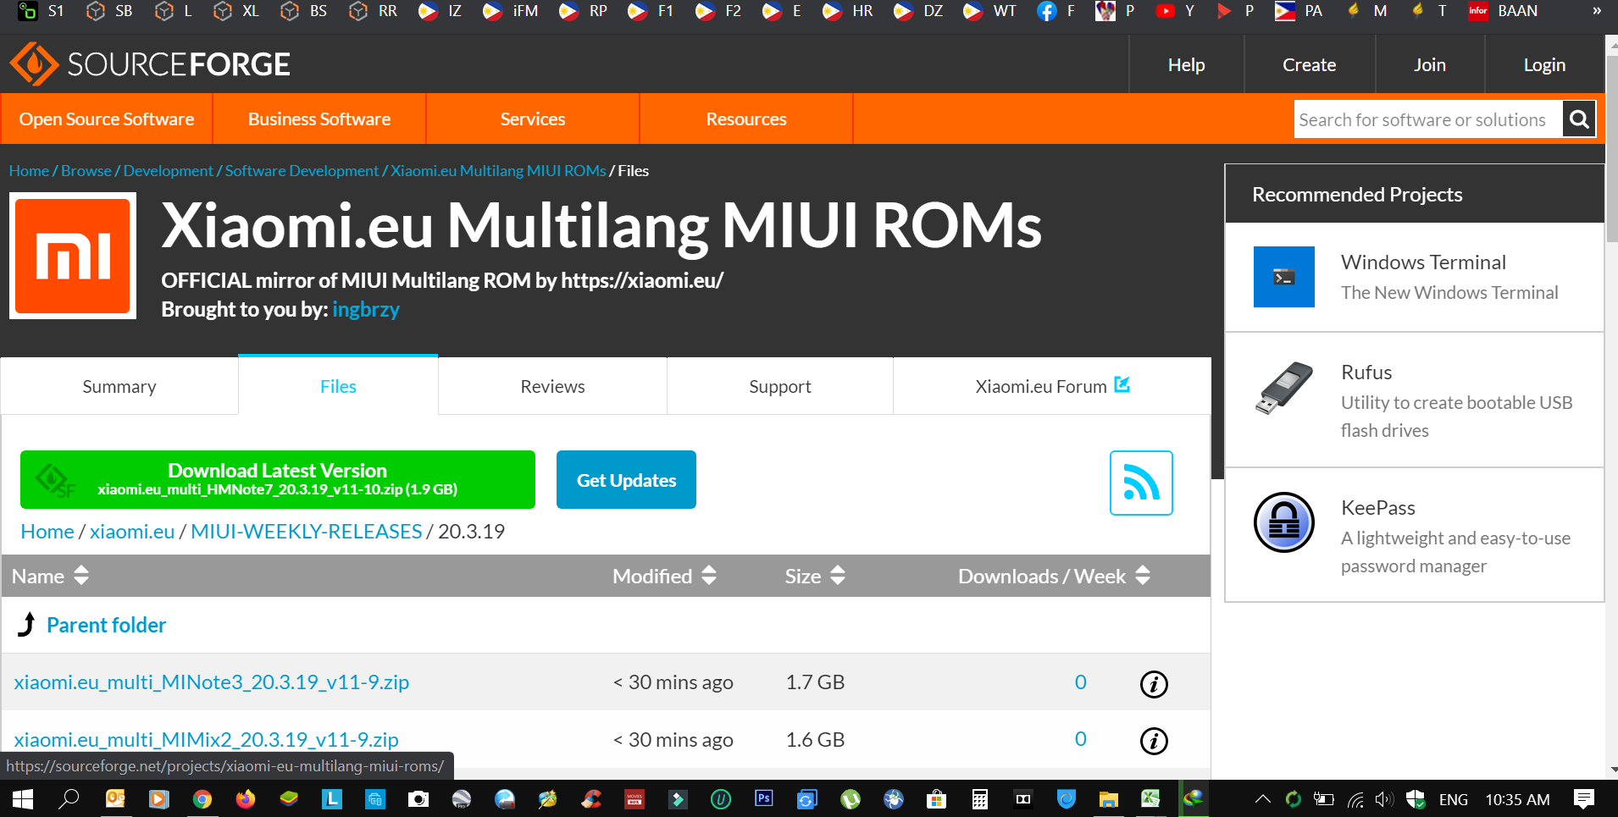Open Photoshop from taskbar
Viewport: 1618px width, 817px height.
[763, 798]
